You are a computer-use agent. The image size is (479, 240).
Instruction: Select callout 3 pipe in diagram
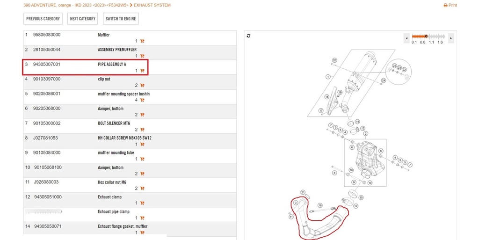[296, 203]
